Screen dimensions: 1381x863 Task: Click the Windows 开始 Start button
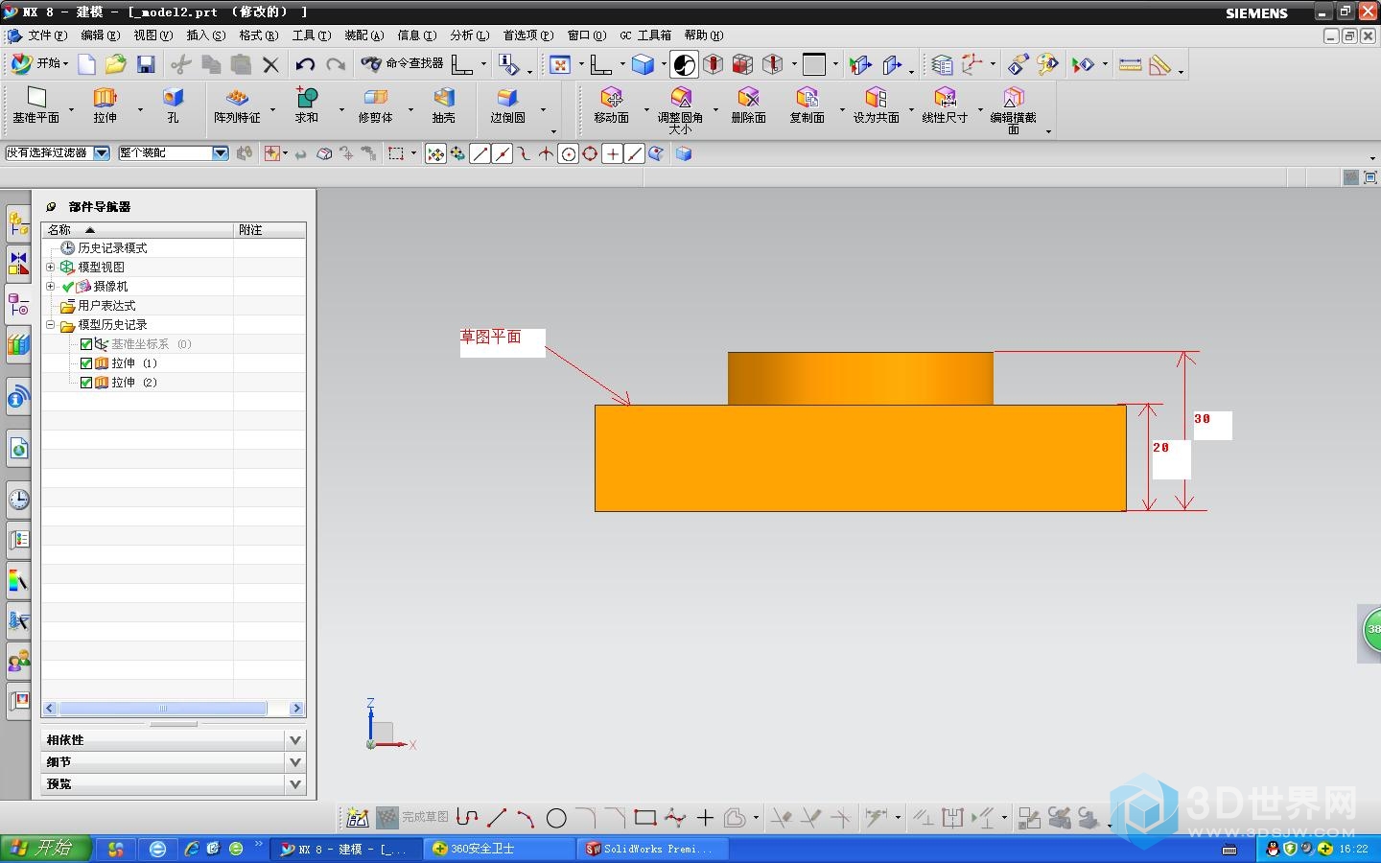tap(46, 849)
